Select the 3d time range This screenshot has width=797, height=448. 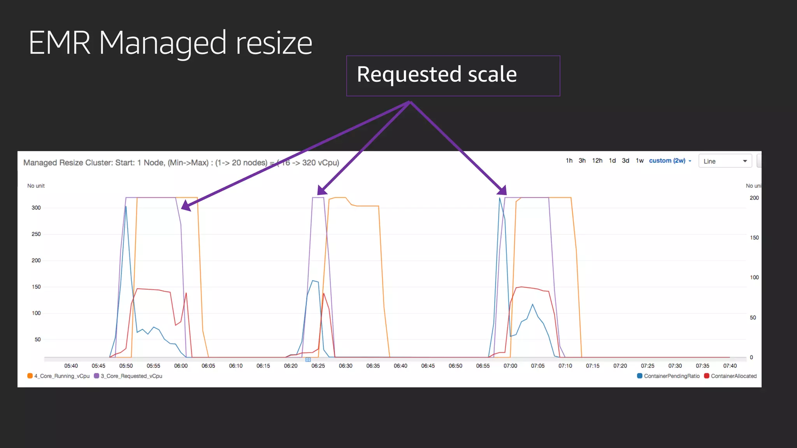(x=625, y=161)
